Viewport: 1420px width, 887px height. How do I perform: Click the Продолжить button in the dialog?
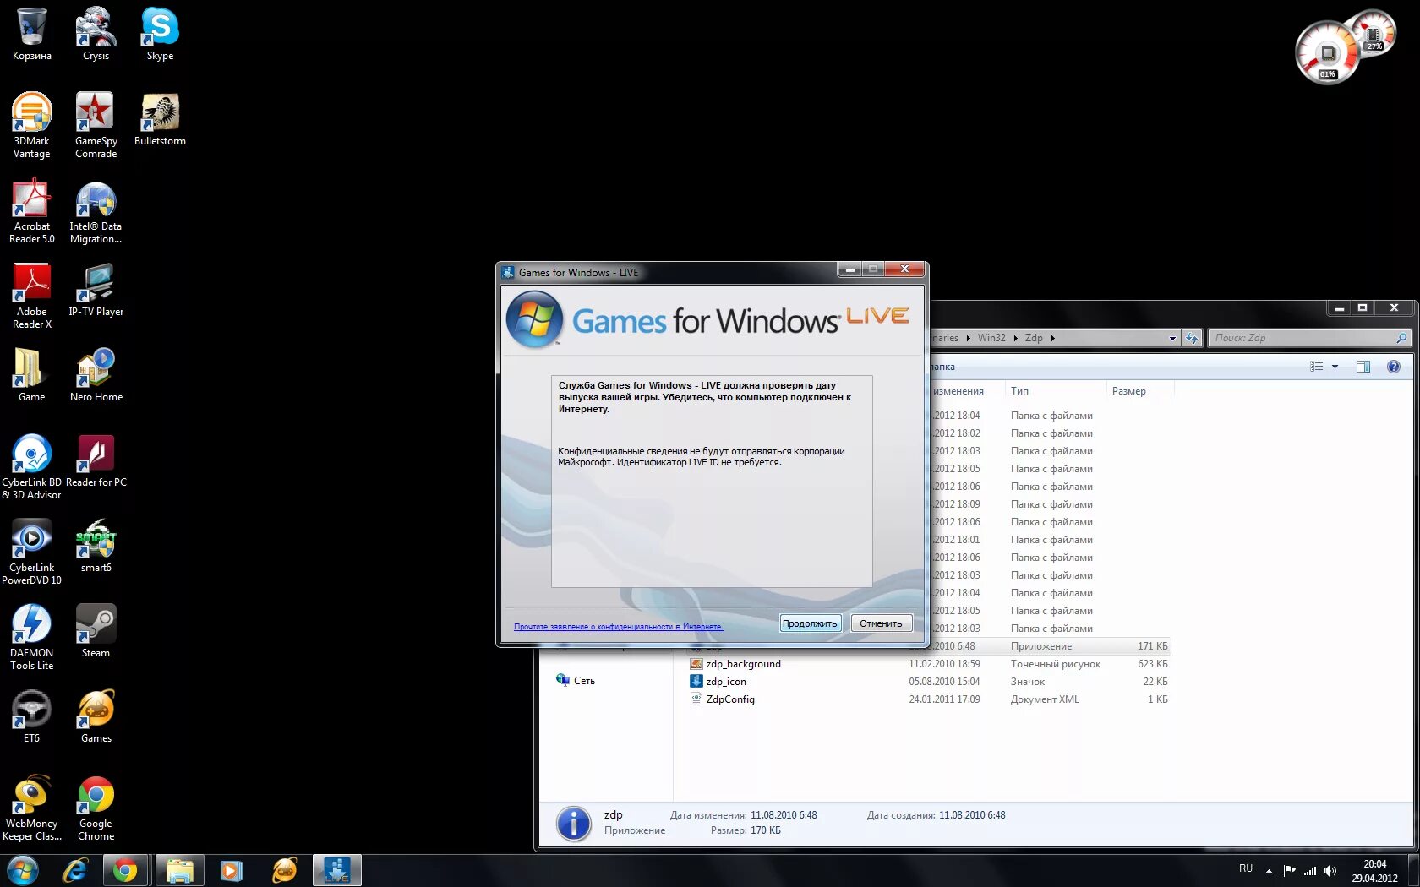pos(809,623)
